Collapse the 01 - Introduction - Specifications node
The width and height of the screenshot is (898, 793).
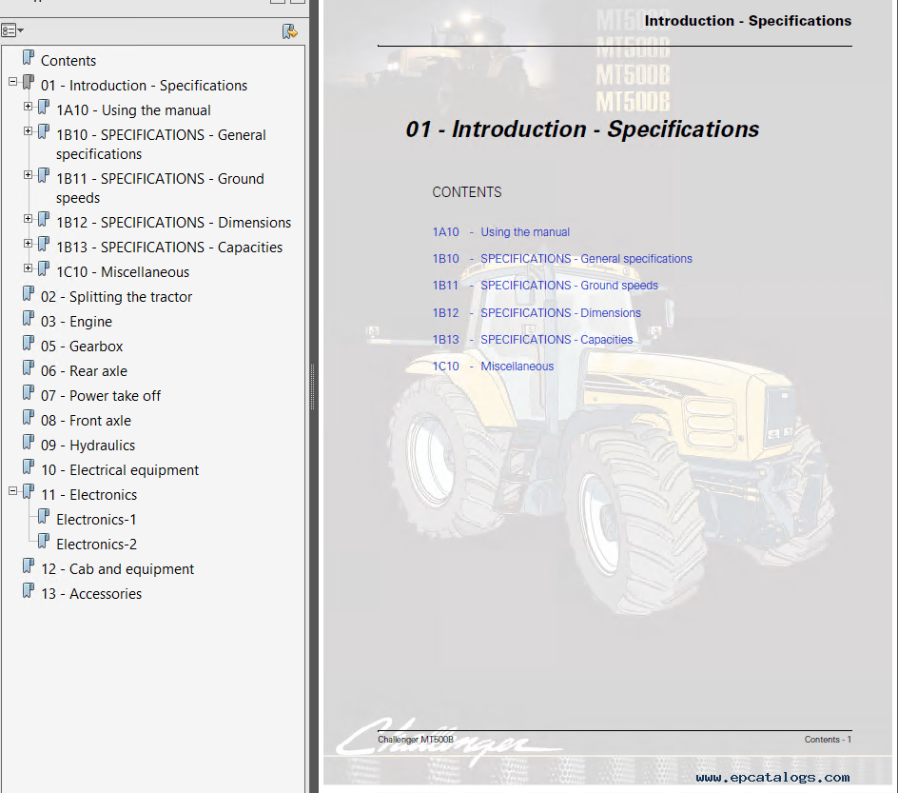(12, 82)
